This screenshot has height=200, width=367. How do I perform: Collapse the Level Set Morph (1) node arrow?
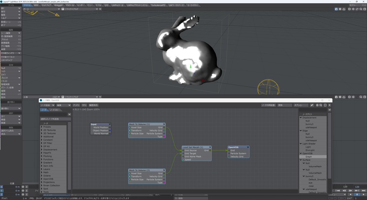pos(210,147)
